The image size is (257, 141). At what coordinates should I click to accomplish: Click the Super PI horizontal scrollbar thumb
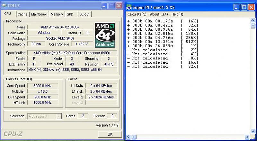pyautogui.click(x=134, y=137)
